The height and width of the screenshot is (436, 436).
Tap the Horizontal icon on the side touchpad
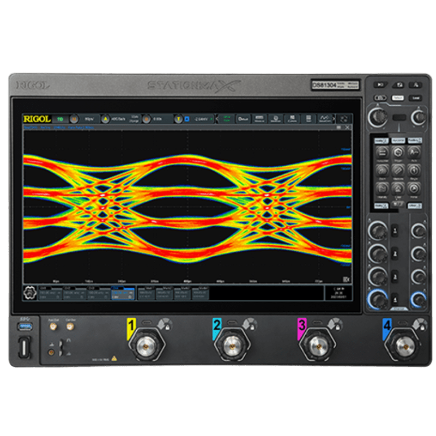[382, 153]
